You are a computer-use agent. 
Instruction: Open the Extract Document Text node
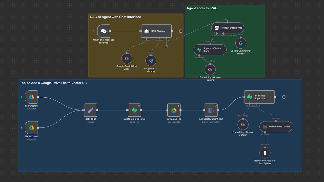(x=211, y=110)
